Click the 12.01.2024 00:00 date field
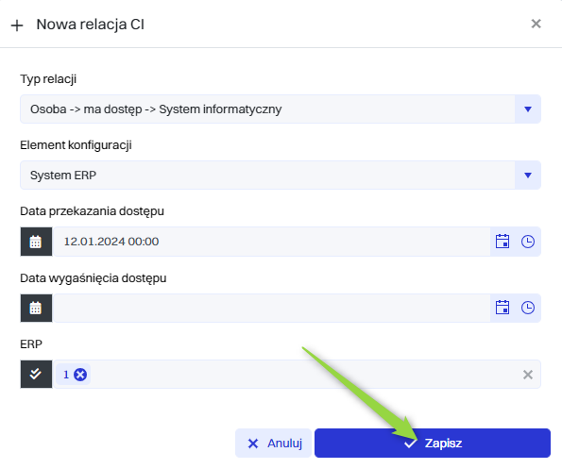 (x=271, y=242)
